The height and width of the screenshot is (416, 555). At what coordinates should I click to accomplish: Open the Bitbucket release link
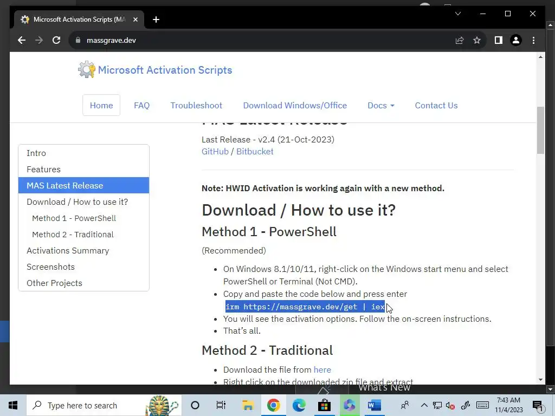(x=255, y=152)
